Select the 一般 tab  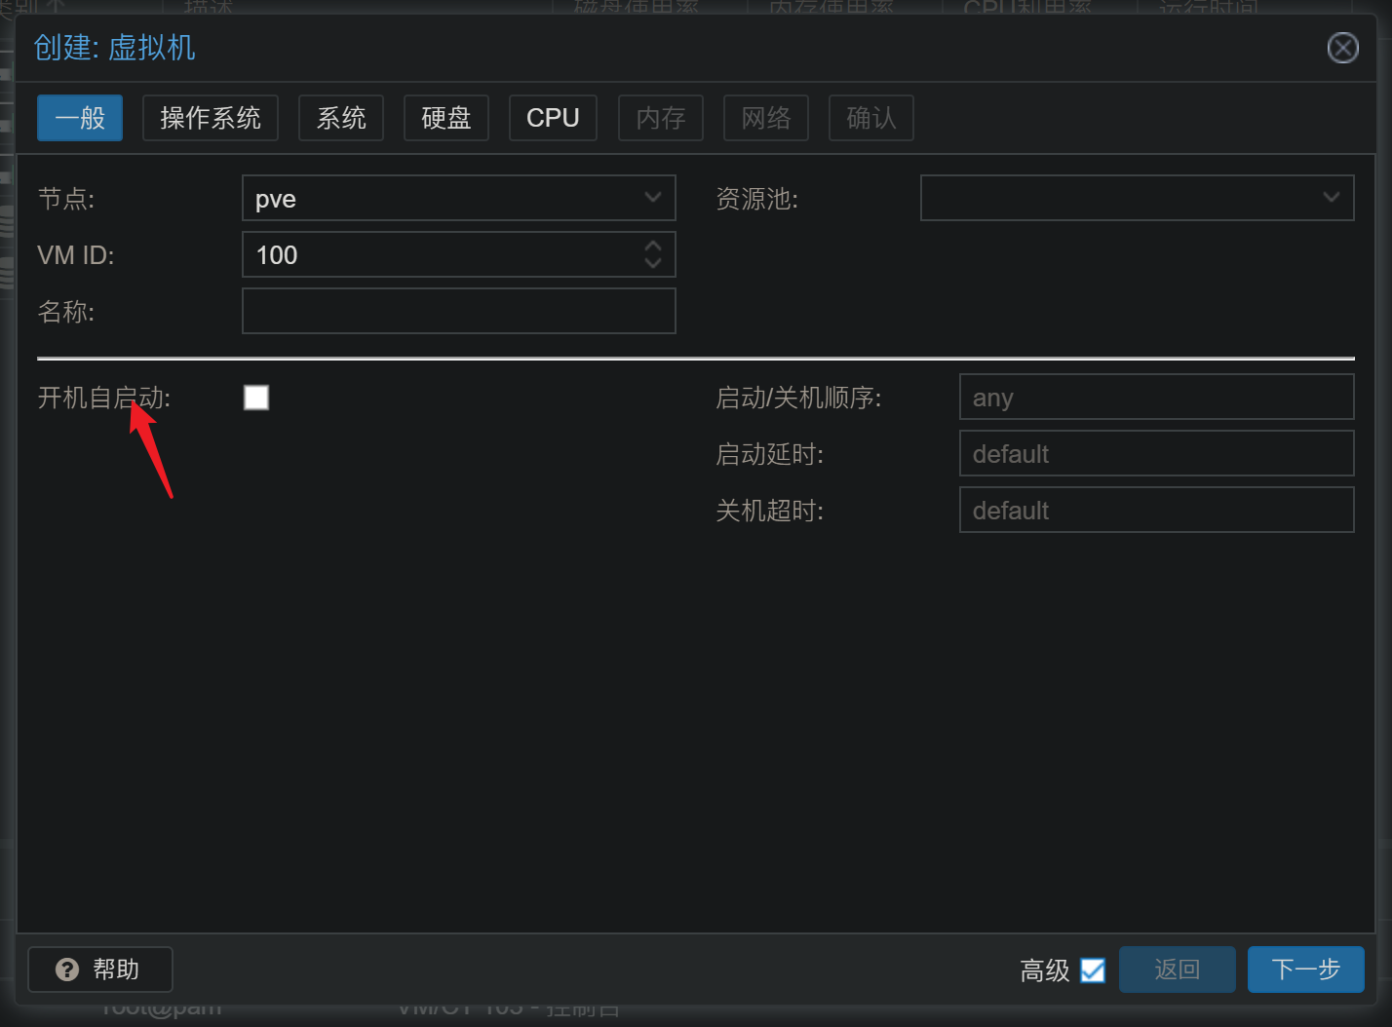(x=80, y=118)
